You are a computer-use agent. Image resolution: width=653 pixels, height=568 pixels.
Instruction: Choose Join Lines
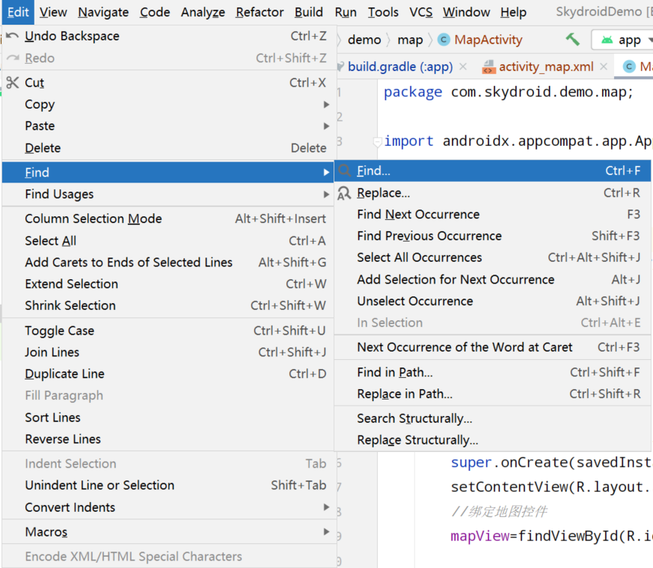(x=168, y=352)
